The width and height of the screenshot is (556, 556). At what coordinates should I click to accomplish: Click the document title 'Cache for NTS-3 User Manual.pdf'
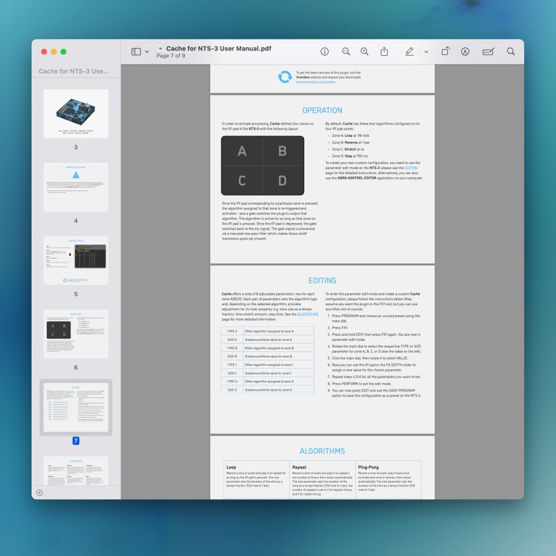tap(219, 48)
